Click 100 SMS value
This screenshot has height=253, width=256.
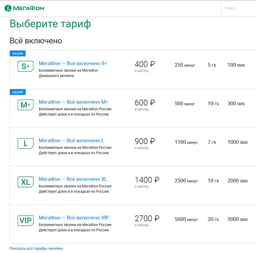point(236,65)
